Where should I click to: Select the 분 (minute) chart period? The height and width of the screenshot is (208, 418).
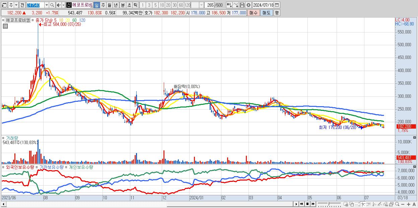(123, 5)
